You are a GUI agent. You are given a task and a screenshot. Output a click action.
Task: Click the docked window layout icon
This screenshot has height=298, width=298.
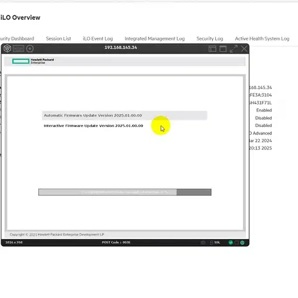point(212,49)
